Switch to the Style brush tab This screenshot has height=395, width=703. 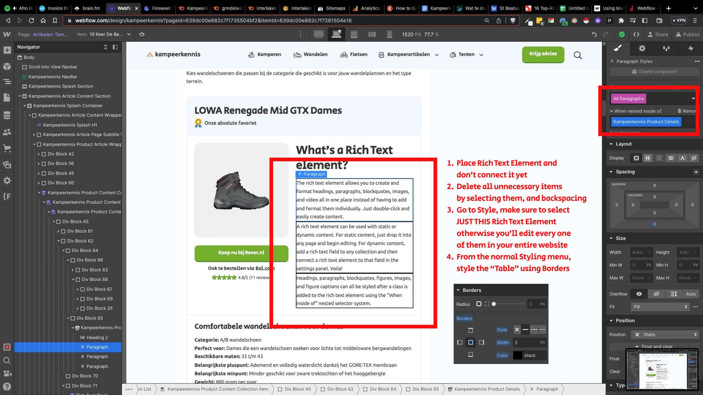pyautogui.click(x=618, y=48)
